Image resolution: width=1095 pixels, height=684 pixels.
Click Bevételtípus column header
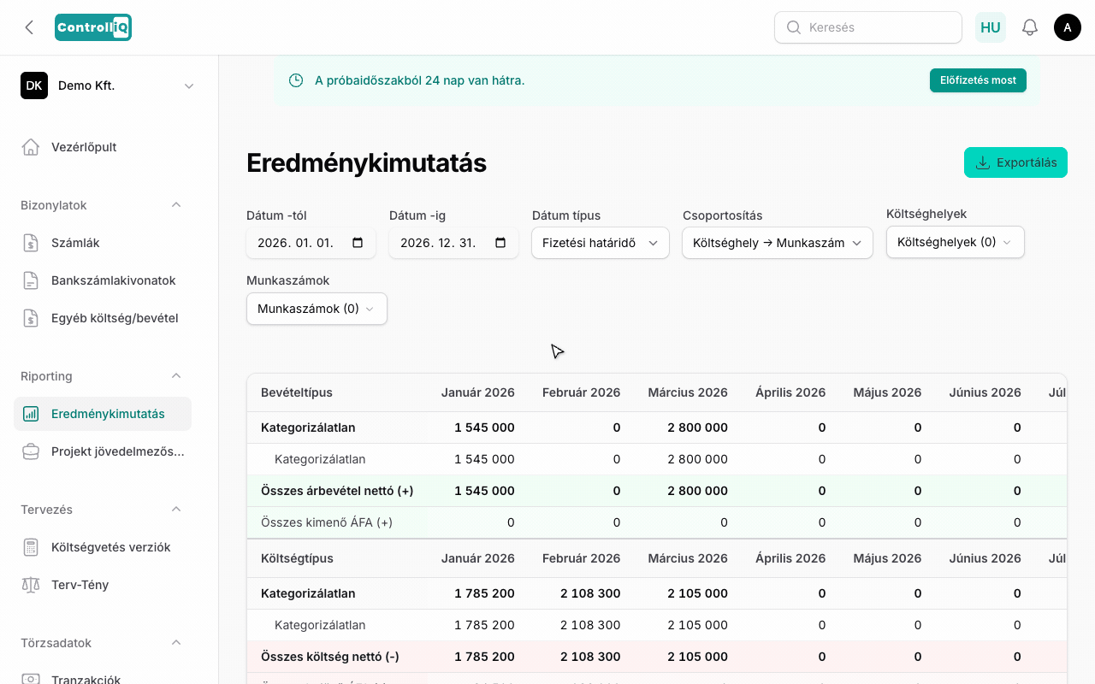(297, 392)
